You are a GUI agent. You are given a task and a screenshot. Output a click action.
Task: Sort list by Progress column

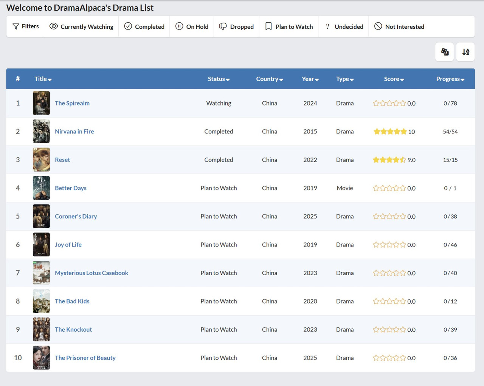(x=450, y=79)
